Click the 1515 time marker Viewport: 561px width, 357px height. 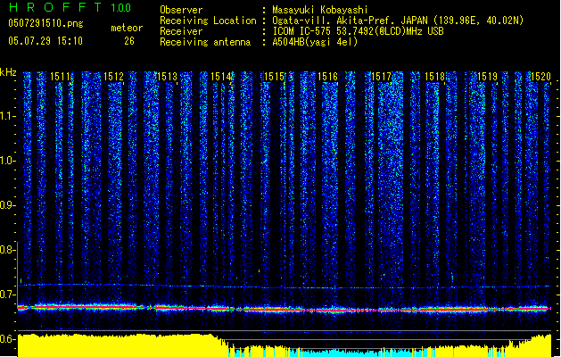tap(274, 77)
